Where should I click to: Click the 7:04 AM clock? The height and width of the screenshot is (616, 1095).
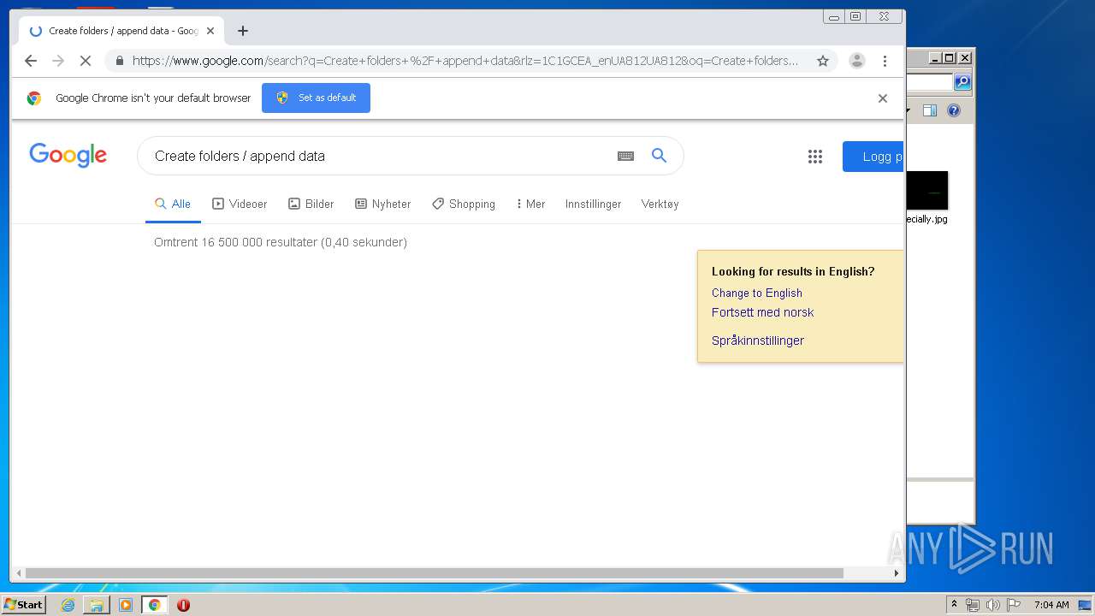(1051, 605)
